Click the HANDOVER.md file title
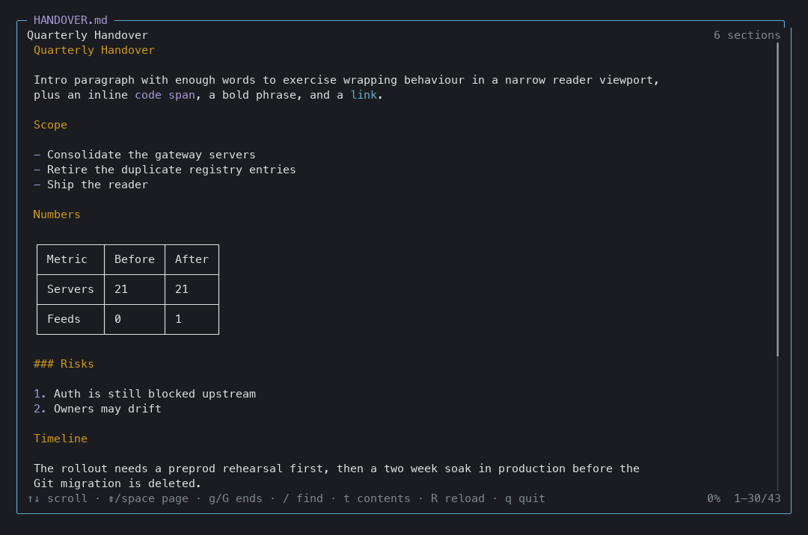The width and height of the screenshot is (808, 535). 70,20
